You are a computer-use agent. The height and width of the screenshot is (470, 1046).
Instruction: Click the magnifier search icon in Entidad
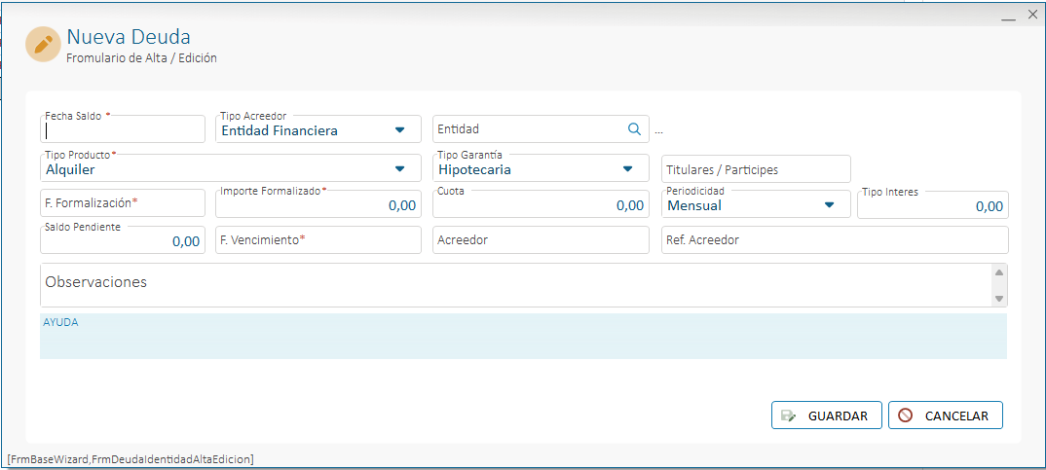(634, 128)
